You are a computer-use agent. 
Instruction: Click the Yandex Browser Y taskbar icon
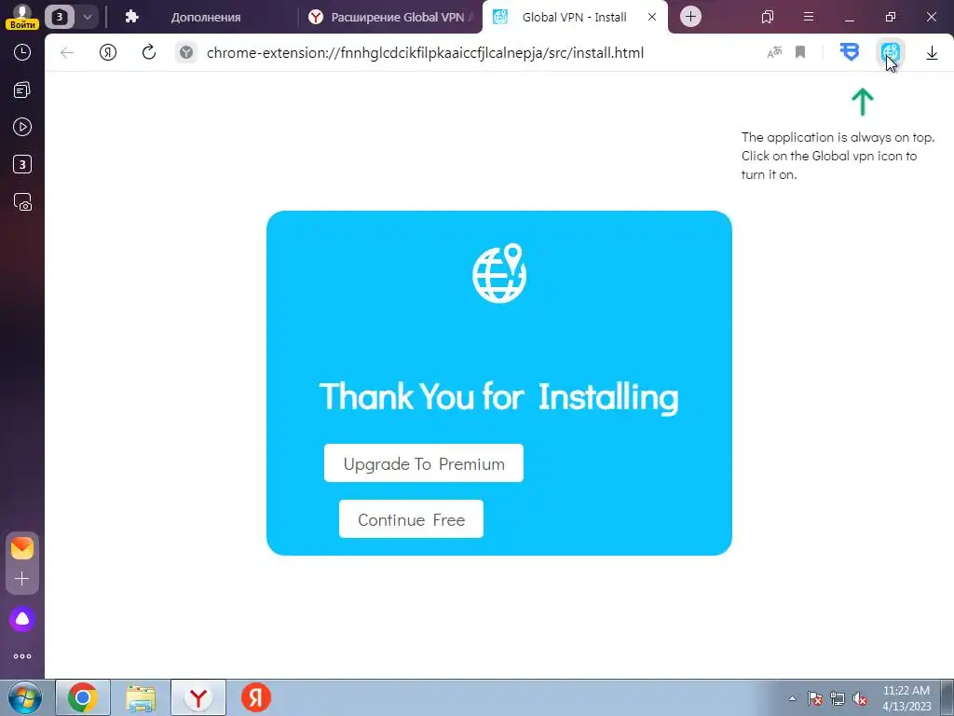[x=198, y=697]
